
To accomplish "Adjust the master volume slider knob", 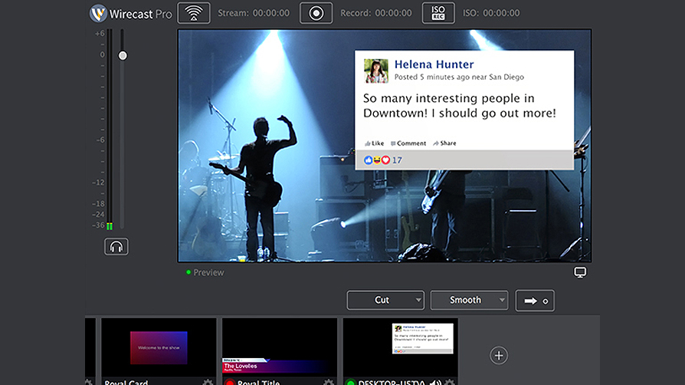I will (x=123, y=55).
